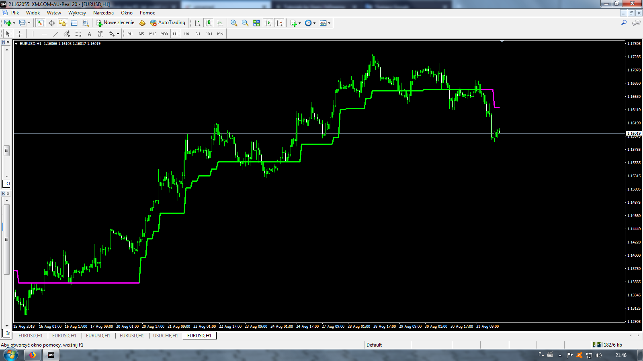The height and width of the screenshot is (361, 643).
Task: Close the Navigator panel
Action: coord(8,42)
